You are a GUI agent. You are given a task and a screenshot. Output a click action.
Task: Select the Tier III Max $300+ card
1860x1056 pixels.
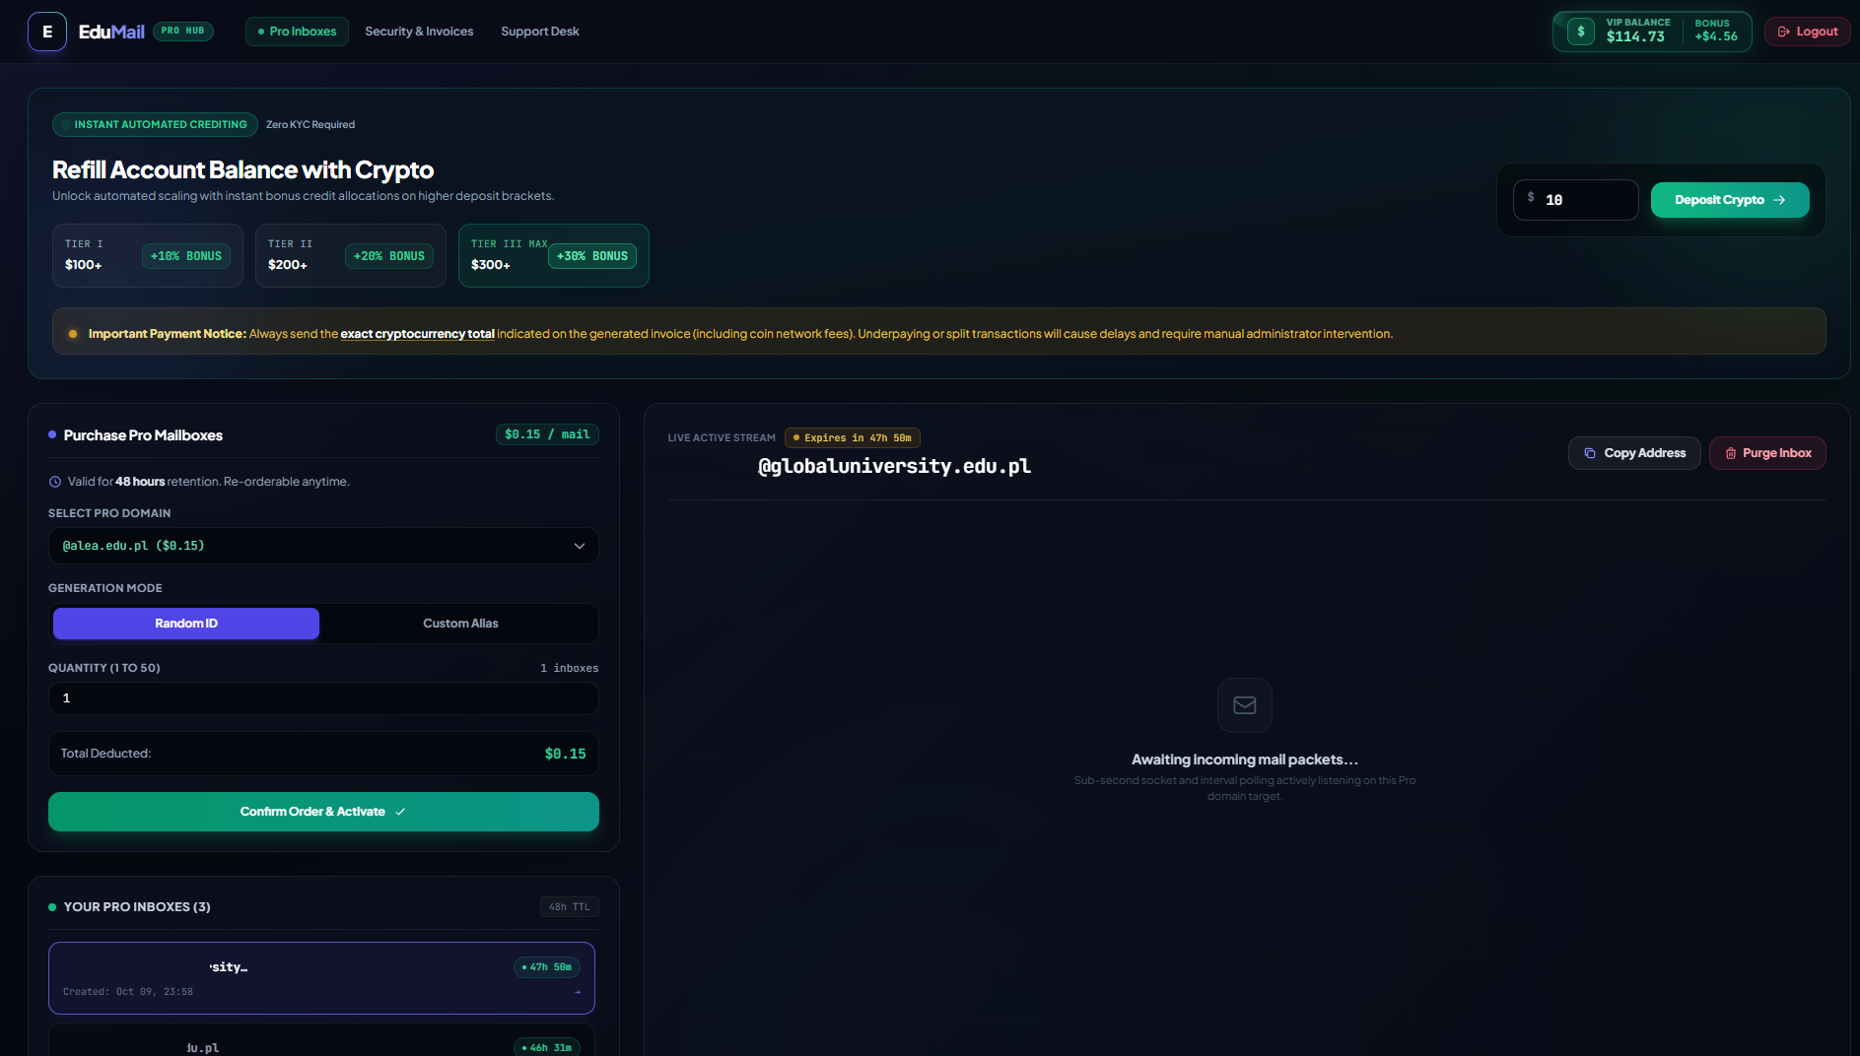coord(554,256)
